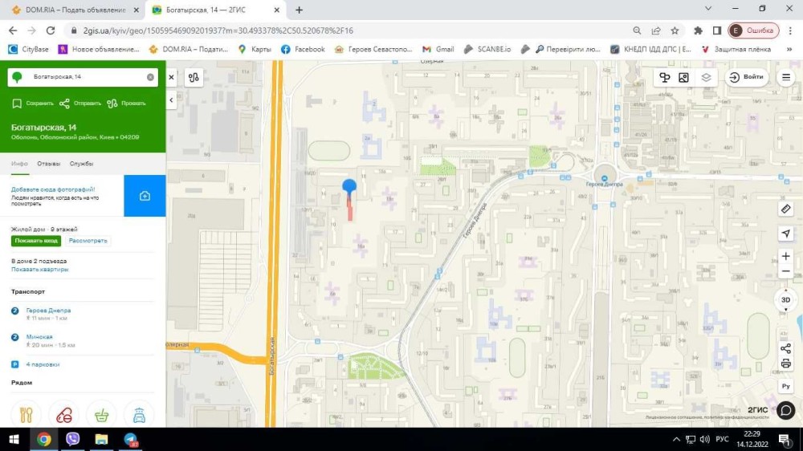Image resolution: width=803 pixels, height=451 pixels.
Task: Share the map using the share icon
Action: point(786,348)
